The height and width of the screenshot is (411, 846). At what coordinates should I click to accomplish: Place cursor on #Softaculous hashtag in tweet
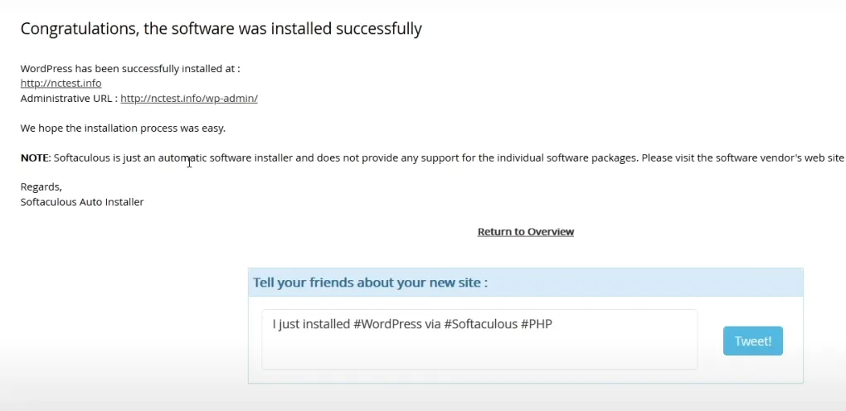[x=479, y=325]
